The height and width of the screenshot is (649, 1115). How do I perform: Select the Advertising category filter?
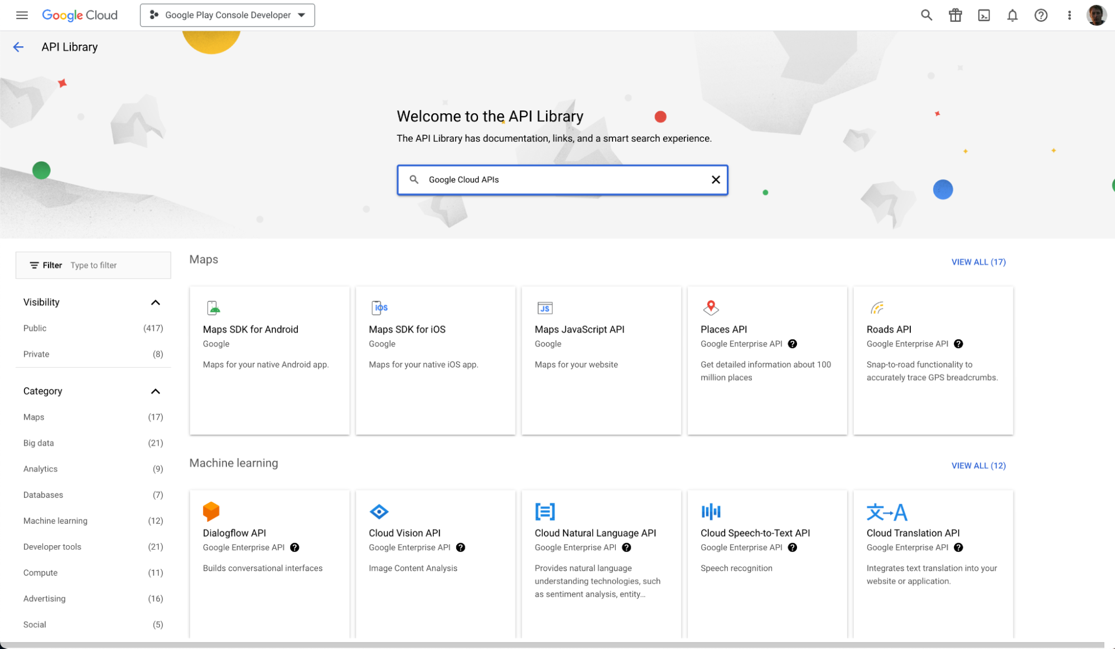click(93, 599)
